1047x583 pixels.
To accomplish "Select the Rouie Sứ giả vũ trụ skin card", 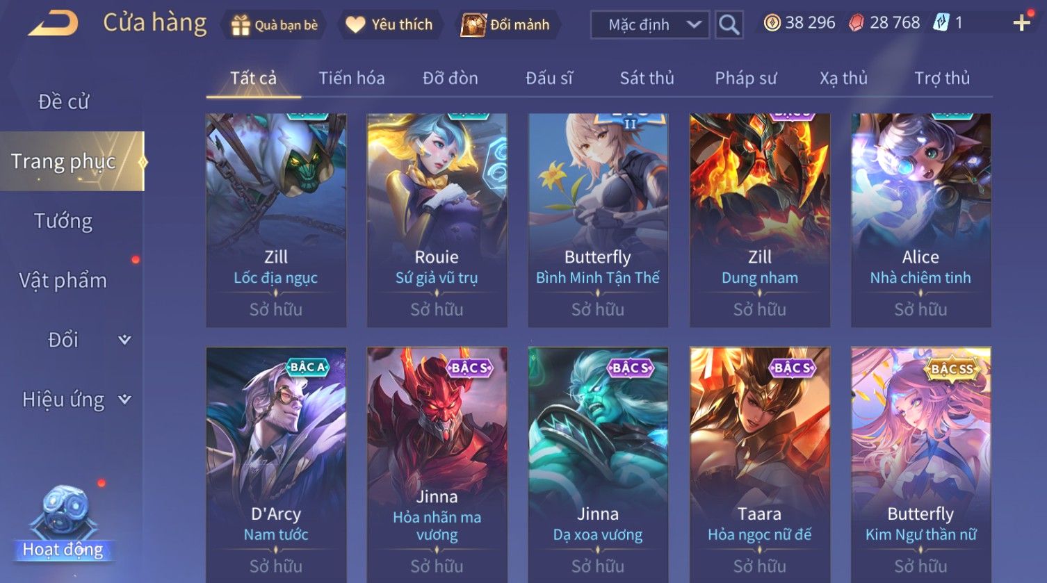I will click(437, 220).
